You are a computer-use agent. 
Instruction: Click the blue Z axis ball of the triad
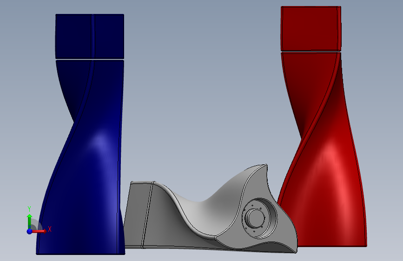(x=30, y=231)
